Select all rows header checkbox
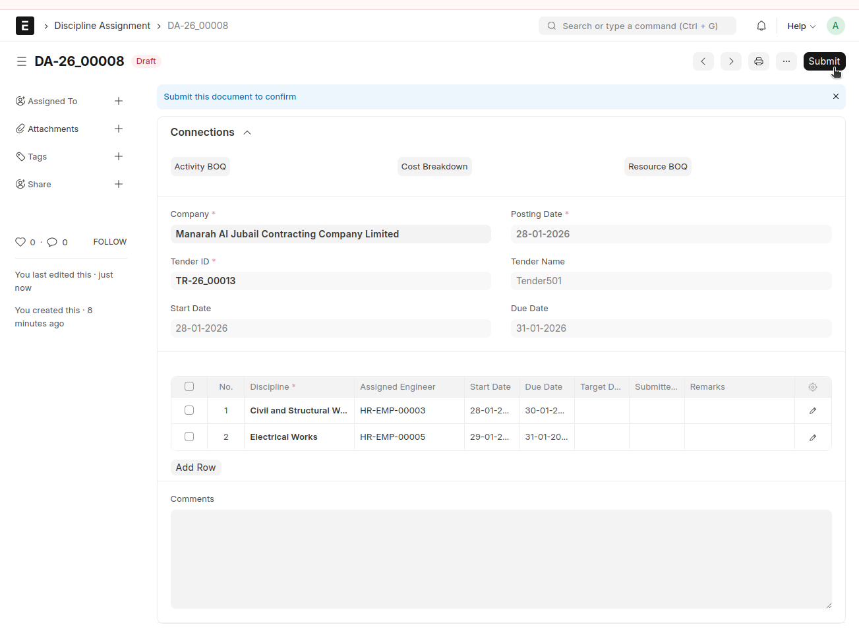 [189, 386]
